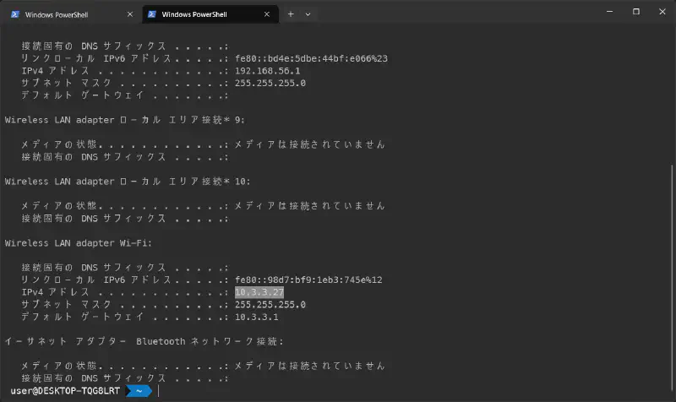Maximize the terminal window
The height and width of the screenshot is (402, 676).
[x=636, y=12]
